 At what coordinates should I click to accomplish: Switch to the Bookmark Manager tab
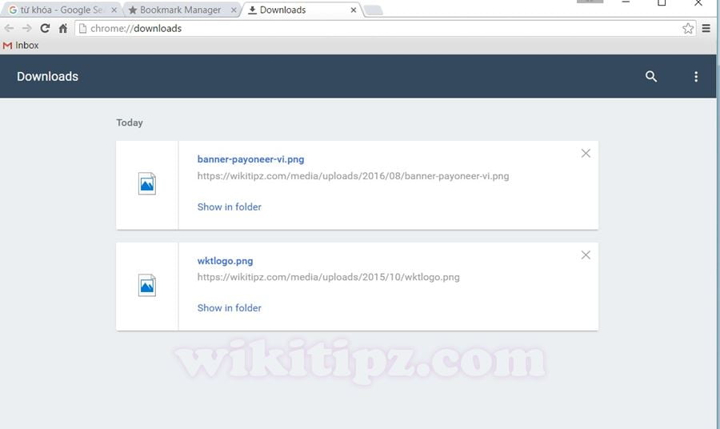point(181,10)
